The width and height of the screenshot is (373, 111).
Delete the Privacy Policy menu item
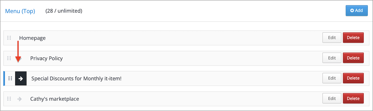coord(353,58)
